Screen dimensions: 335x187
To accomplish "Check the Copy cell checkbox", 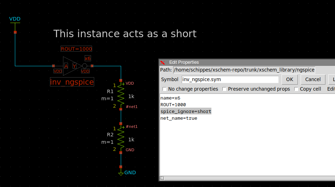I will pyautogui.click(x=296, y=89).
